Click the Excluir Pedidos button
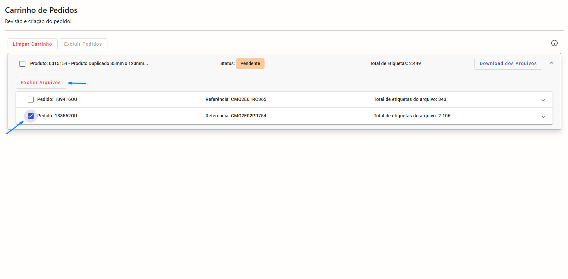The height and width of the screenshot is (279, 568). [83, 44]
